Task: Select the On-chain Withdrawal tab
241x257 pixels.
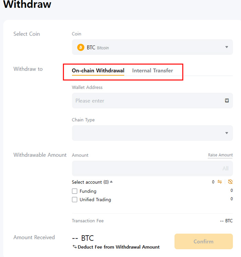Action: [x=98, y=71]
